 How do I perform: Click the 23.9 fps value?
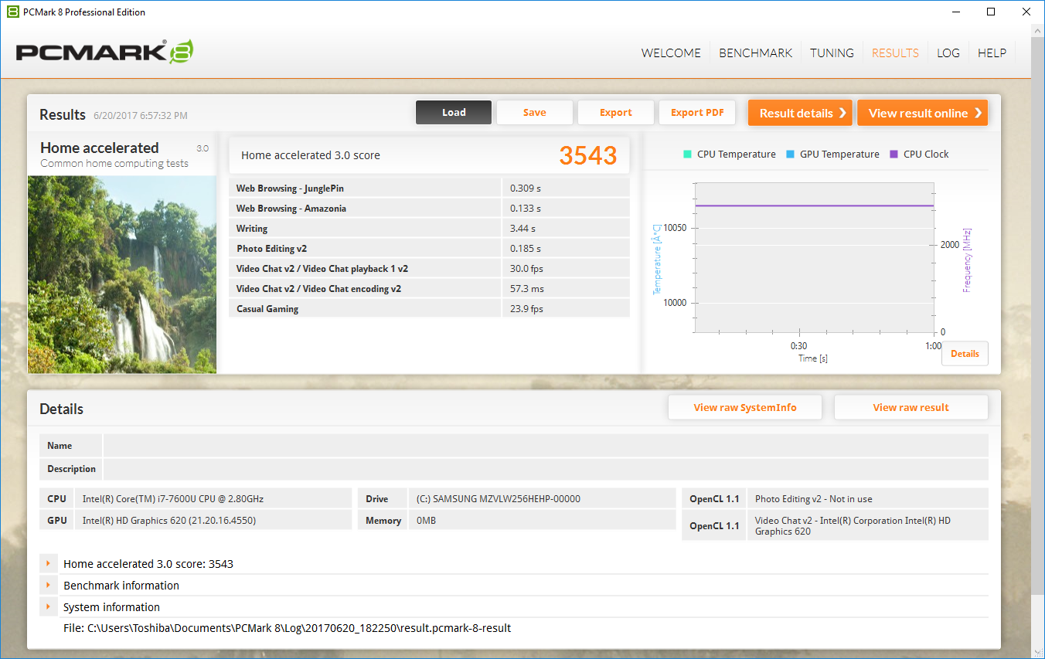(x=526, y=308)
